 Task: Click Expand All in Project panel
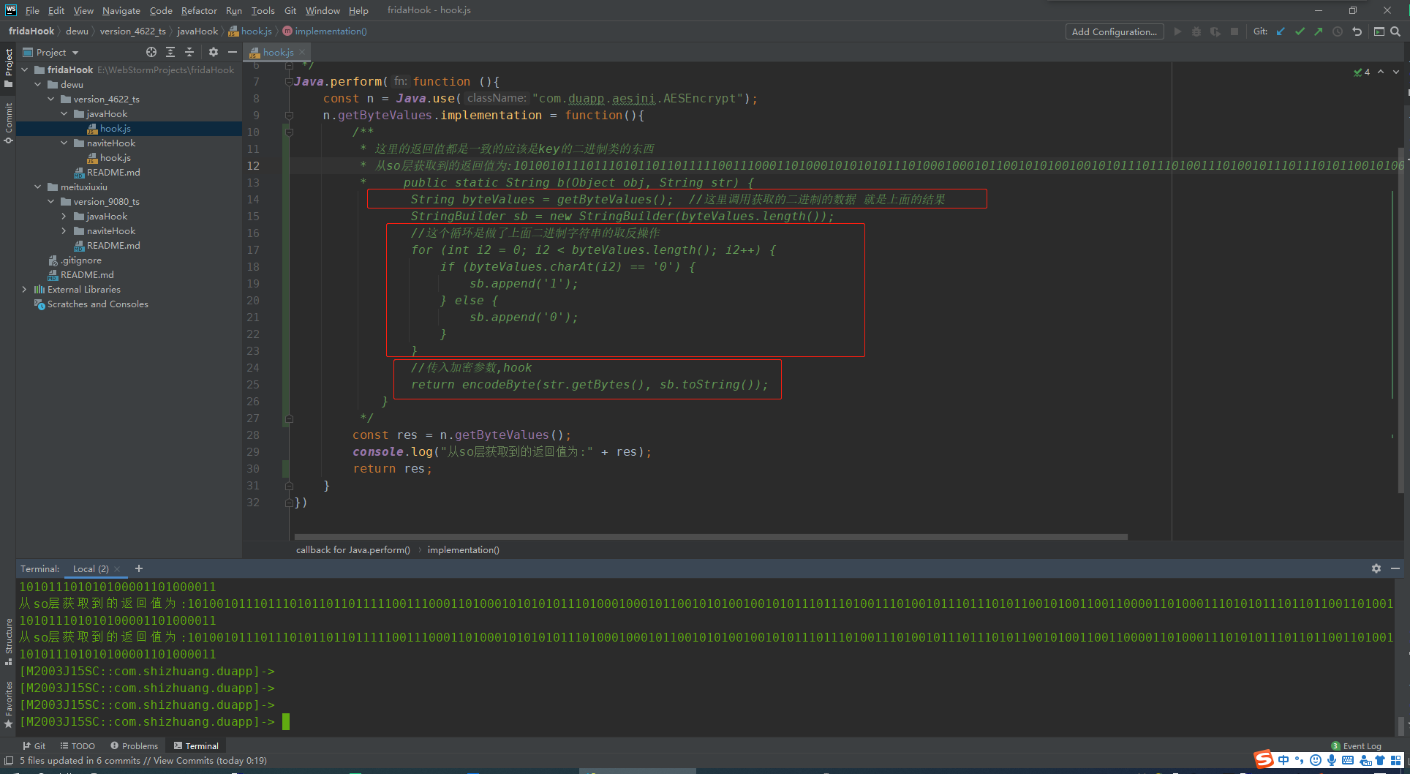170,52
